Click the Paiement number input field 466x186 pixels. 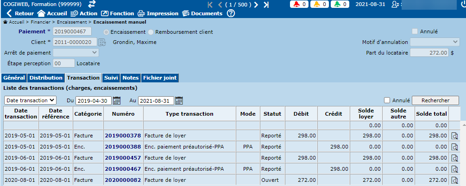pos(72,31)
